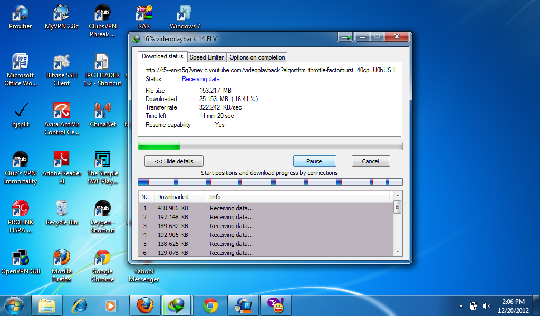Viewport: 540px width, 316px height.
Task: Sort by Downloaded column header
Action: (180, 197)
